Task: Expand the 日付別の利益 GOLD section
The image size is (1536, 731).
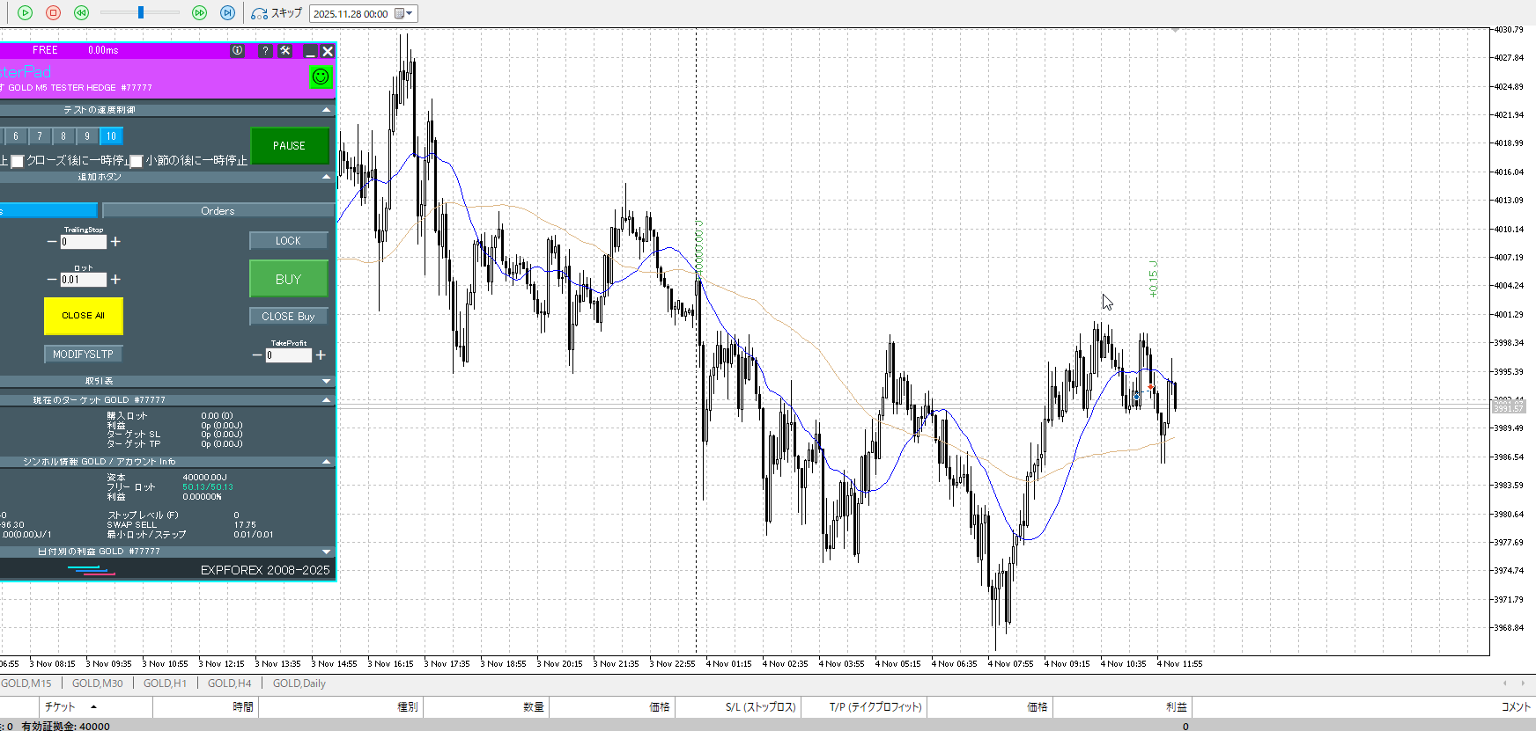Action: pos(327,552)
